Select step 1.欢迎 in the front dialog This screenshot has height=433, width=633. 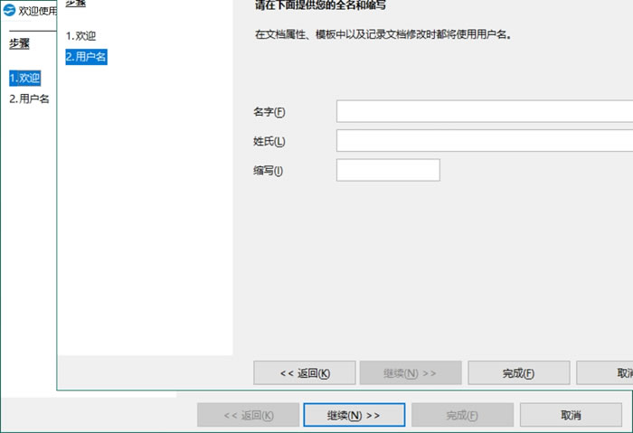(x=80, y=36)
